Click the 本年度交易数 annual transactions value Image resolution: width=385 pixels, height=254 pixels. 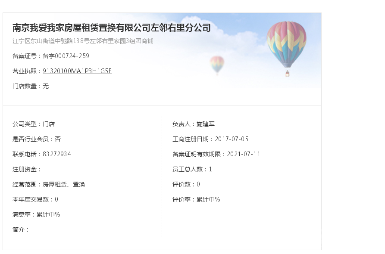56,200
